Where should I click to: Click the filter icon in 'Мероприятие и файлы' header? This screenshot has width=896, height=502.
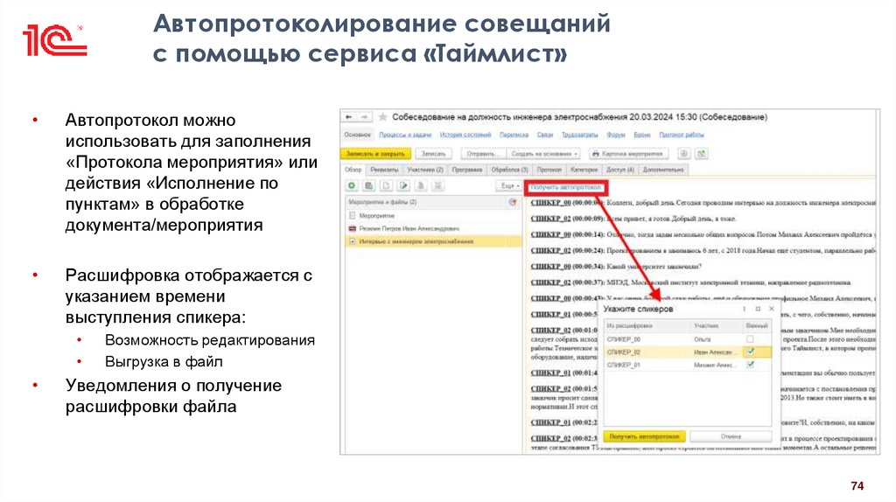point(513,202)
